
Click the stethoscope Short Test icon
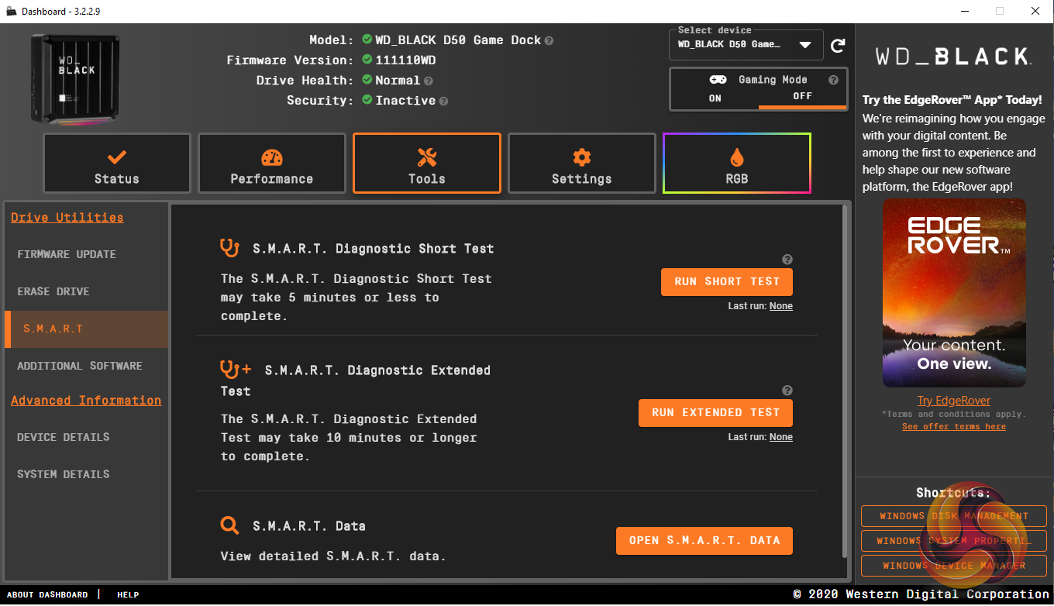[x=229, y=248]
